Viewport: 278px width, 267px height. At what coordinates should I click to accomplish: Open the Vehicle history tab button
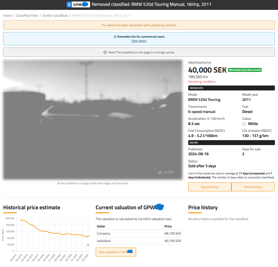pyautogui.click(x=253, y=187)
